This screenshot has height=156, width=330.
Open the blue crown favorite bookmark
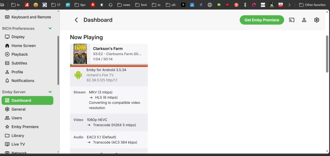[192, 5]
